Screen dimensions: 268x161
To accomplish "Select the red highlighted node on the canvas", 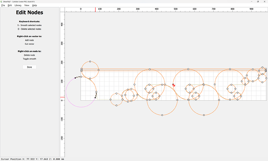I will [x=174, y=85].
